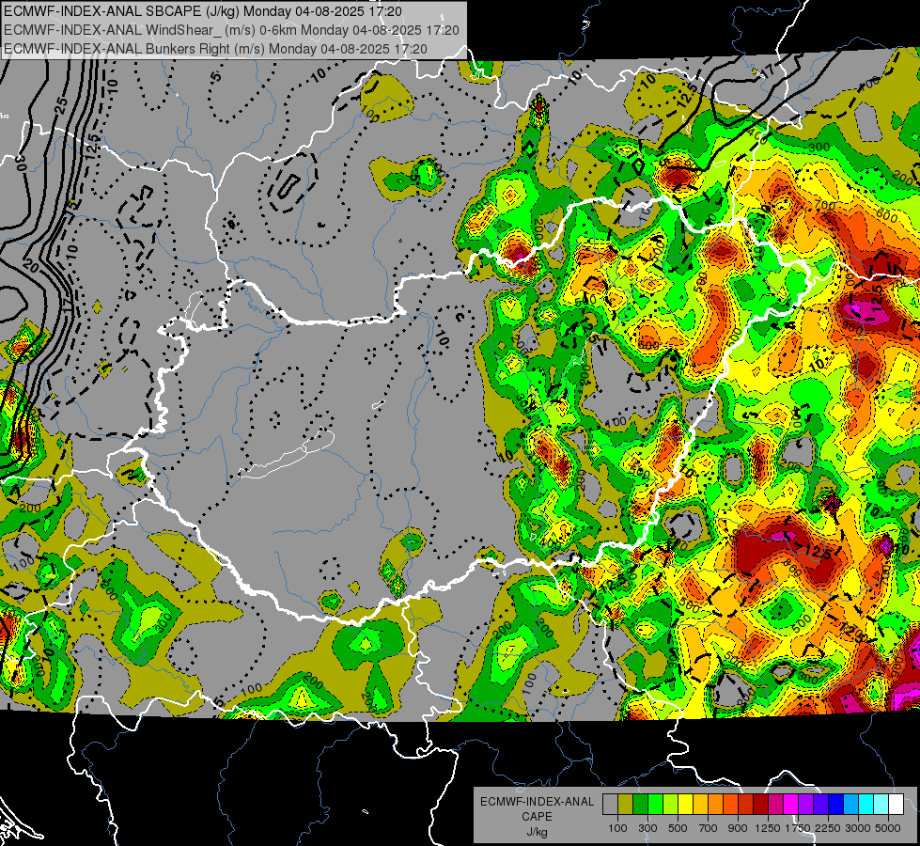Select the yellow-green legend swatch
Screen dimensions: 920x846
pos(671,805)
